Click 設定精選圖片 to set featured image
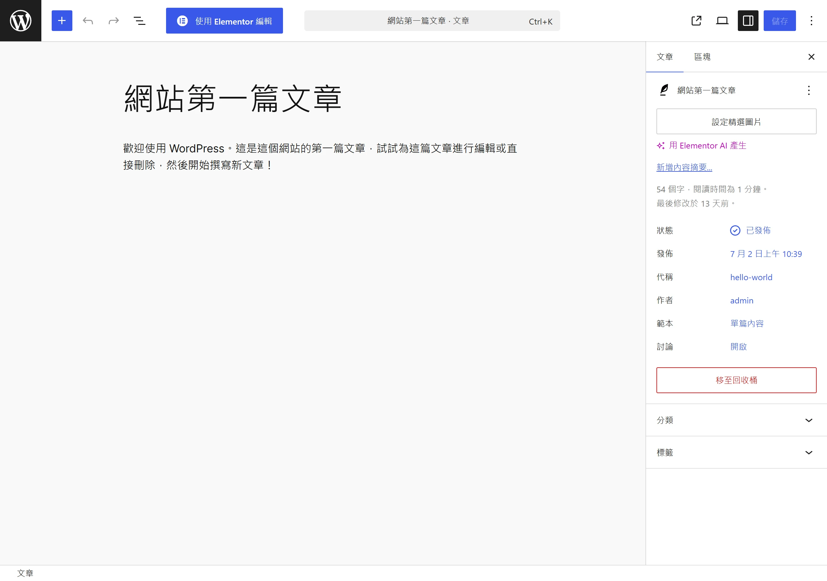827x581 pixels. [x=736, y=122]
